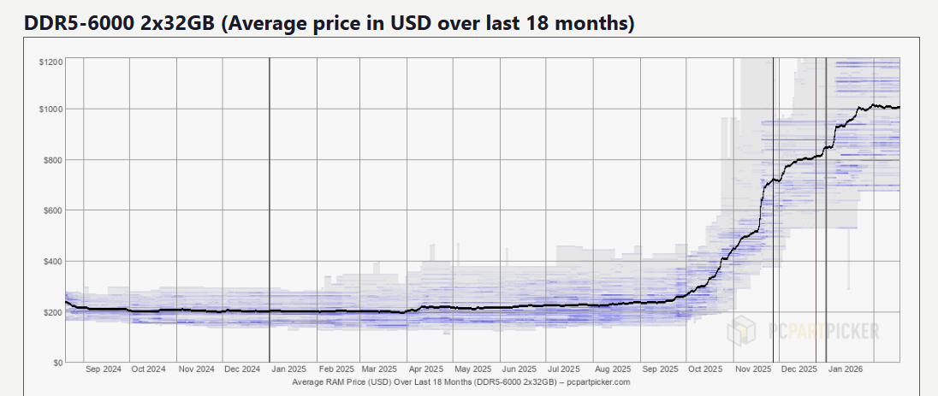Click the PCPartPicker watermark logo icon
The height and width of the screenshot is (396, 938).
(741, 330)
